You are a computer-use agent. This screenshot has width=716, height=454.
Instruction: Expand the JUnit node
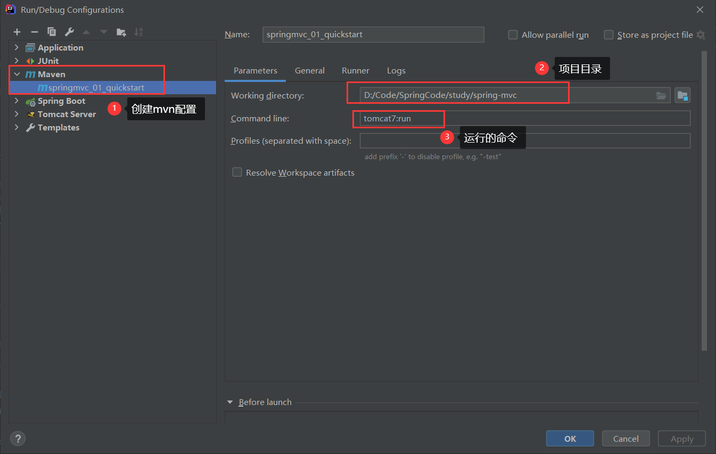[x=17, y=61]
